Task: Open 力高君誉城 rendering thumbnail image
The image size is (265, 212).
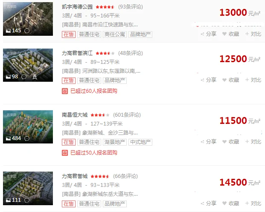Action: coord(28,189)
